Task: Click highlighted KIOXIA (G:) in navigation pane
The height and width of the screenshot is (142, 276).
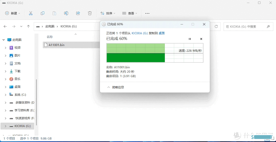Action: click(17, 126)
